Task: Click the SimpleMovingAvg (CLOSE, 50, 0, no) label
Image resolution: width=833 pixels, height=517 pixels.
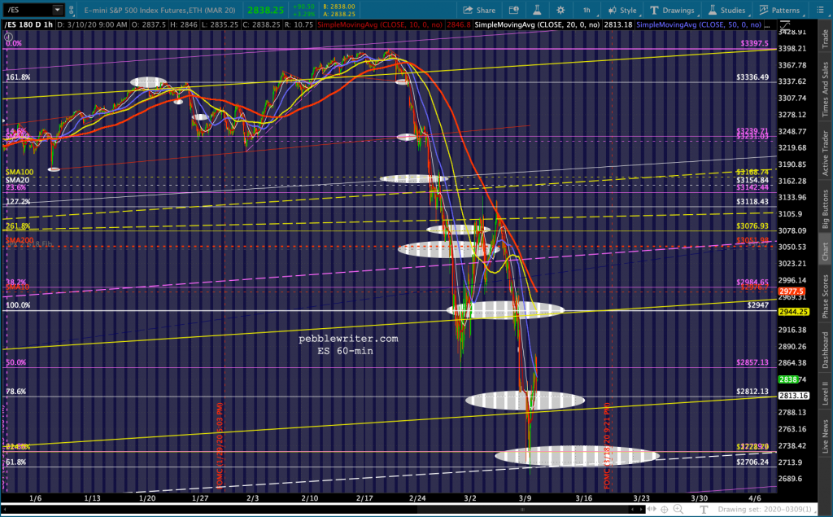Action: [699, 24]
